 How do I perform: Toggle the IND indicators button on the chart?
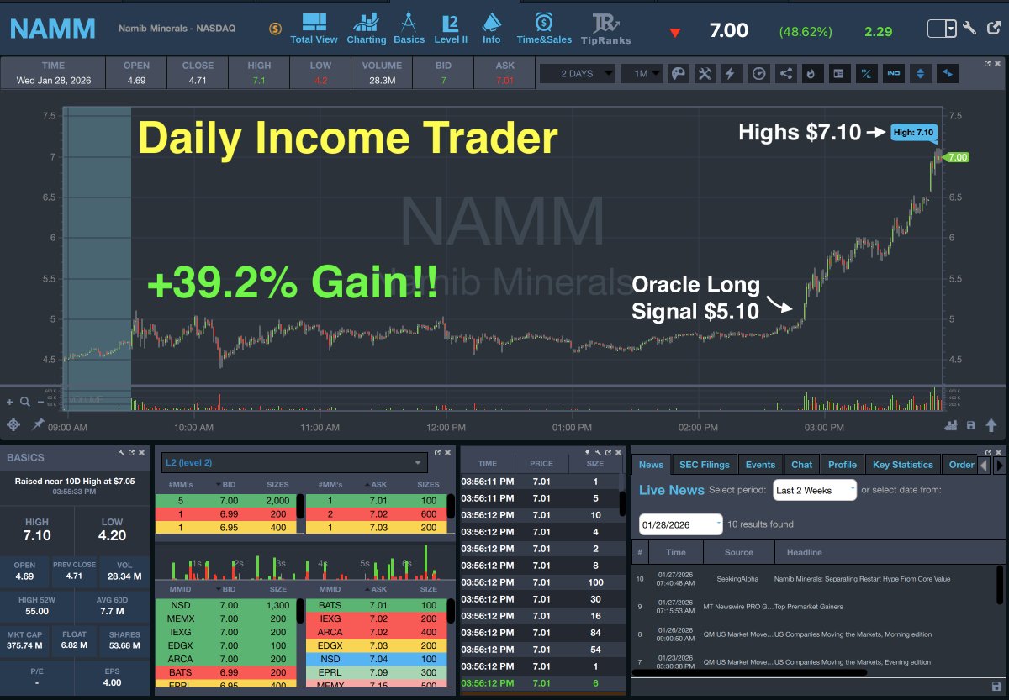pos(893,73)
